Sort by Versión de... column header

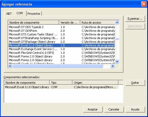(x=70, y=23)
